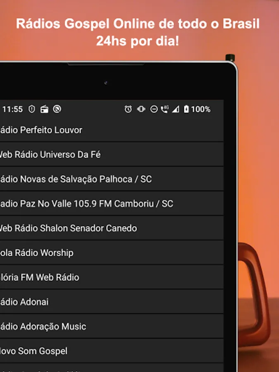Tap the alarm clock status icon
Screen dimensions: 279x372
click(x=128, y=109)
